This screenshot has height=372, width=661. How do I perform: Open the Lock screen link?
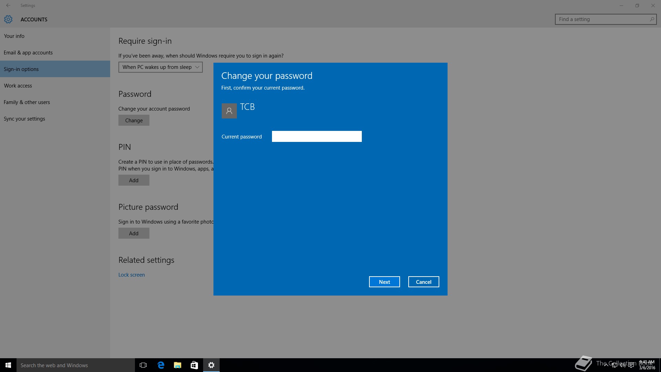[x=132, y=275]
